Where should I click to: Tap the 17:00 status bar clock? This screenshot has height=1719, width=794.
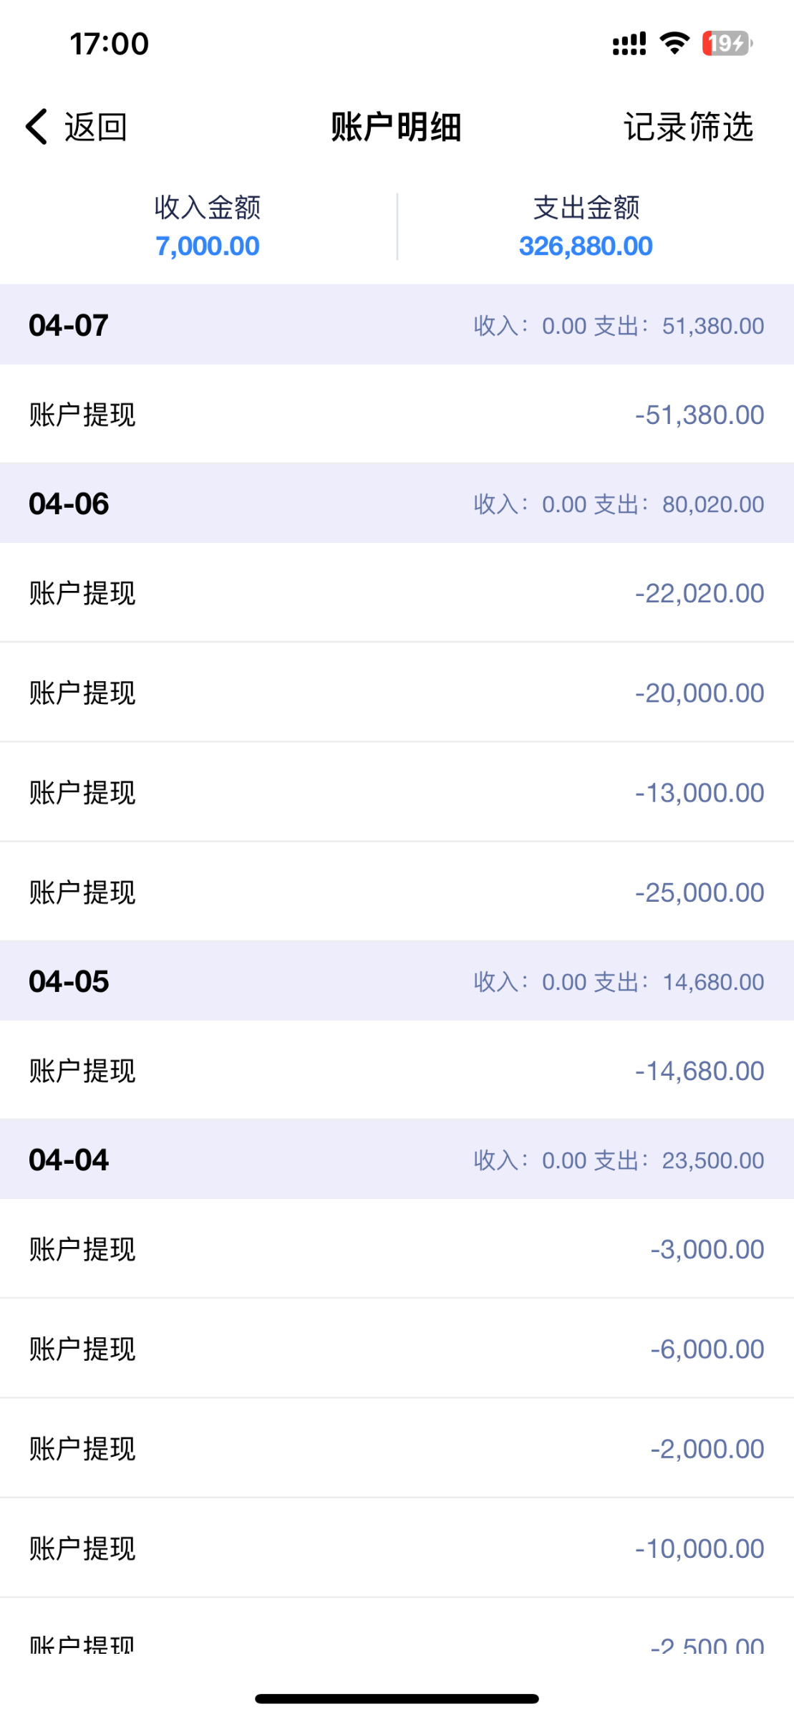(x=109, y=44)
